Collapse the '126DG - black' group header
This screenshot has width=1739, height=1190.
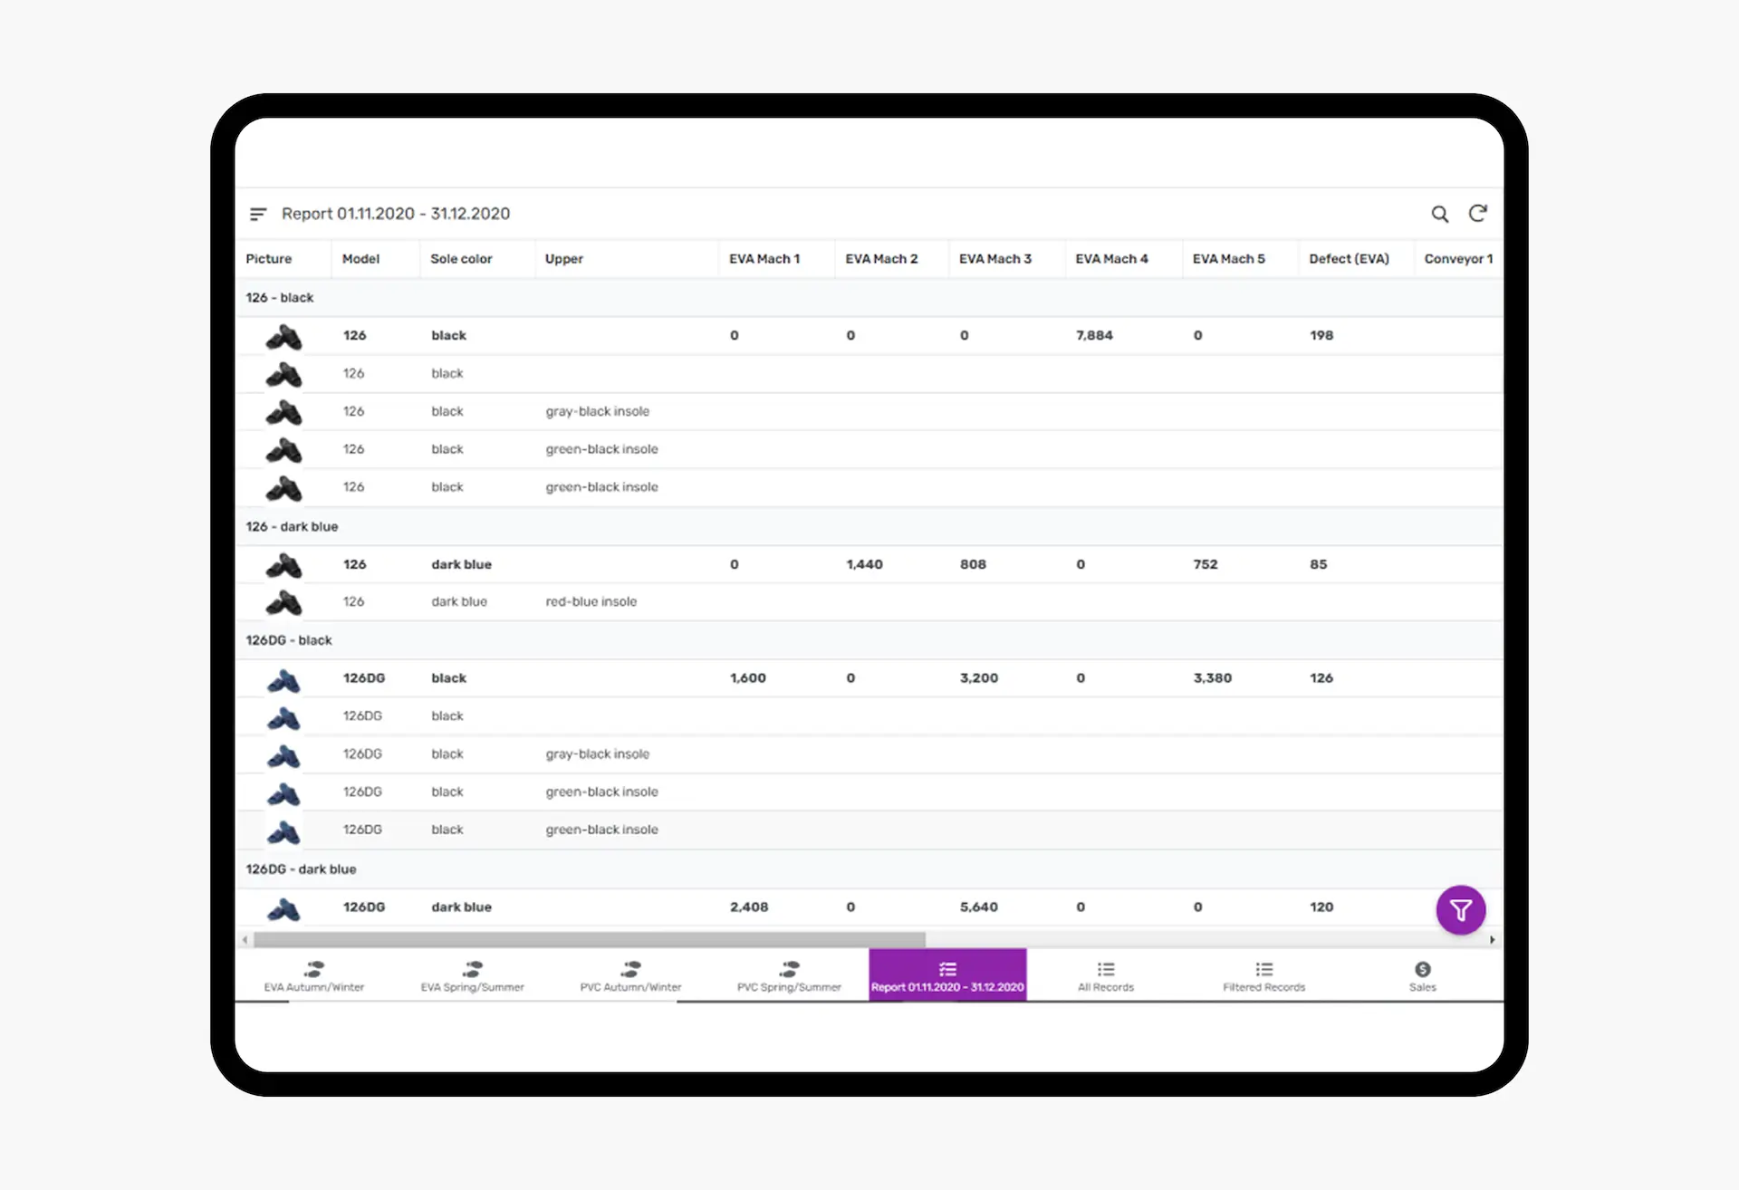[x=289, y=640]
